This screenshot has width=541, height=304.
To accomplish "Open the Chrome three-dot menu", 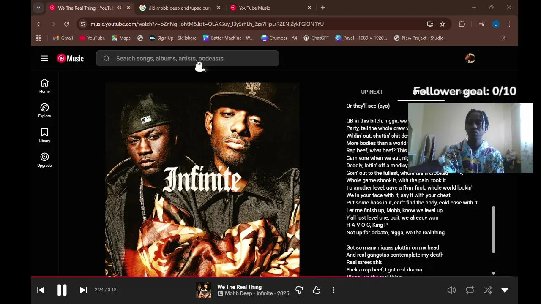I will click(509, 24).
